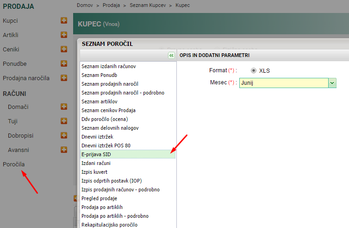Screen dimensions: 349x228
Task: Open Ponudbe in the sidebar menu
Action: [15, 64]
